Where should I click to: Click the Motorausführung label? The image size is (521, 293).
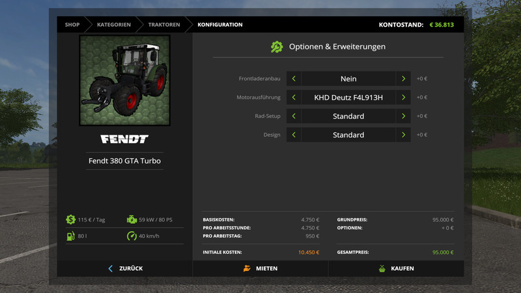point(259,97)
